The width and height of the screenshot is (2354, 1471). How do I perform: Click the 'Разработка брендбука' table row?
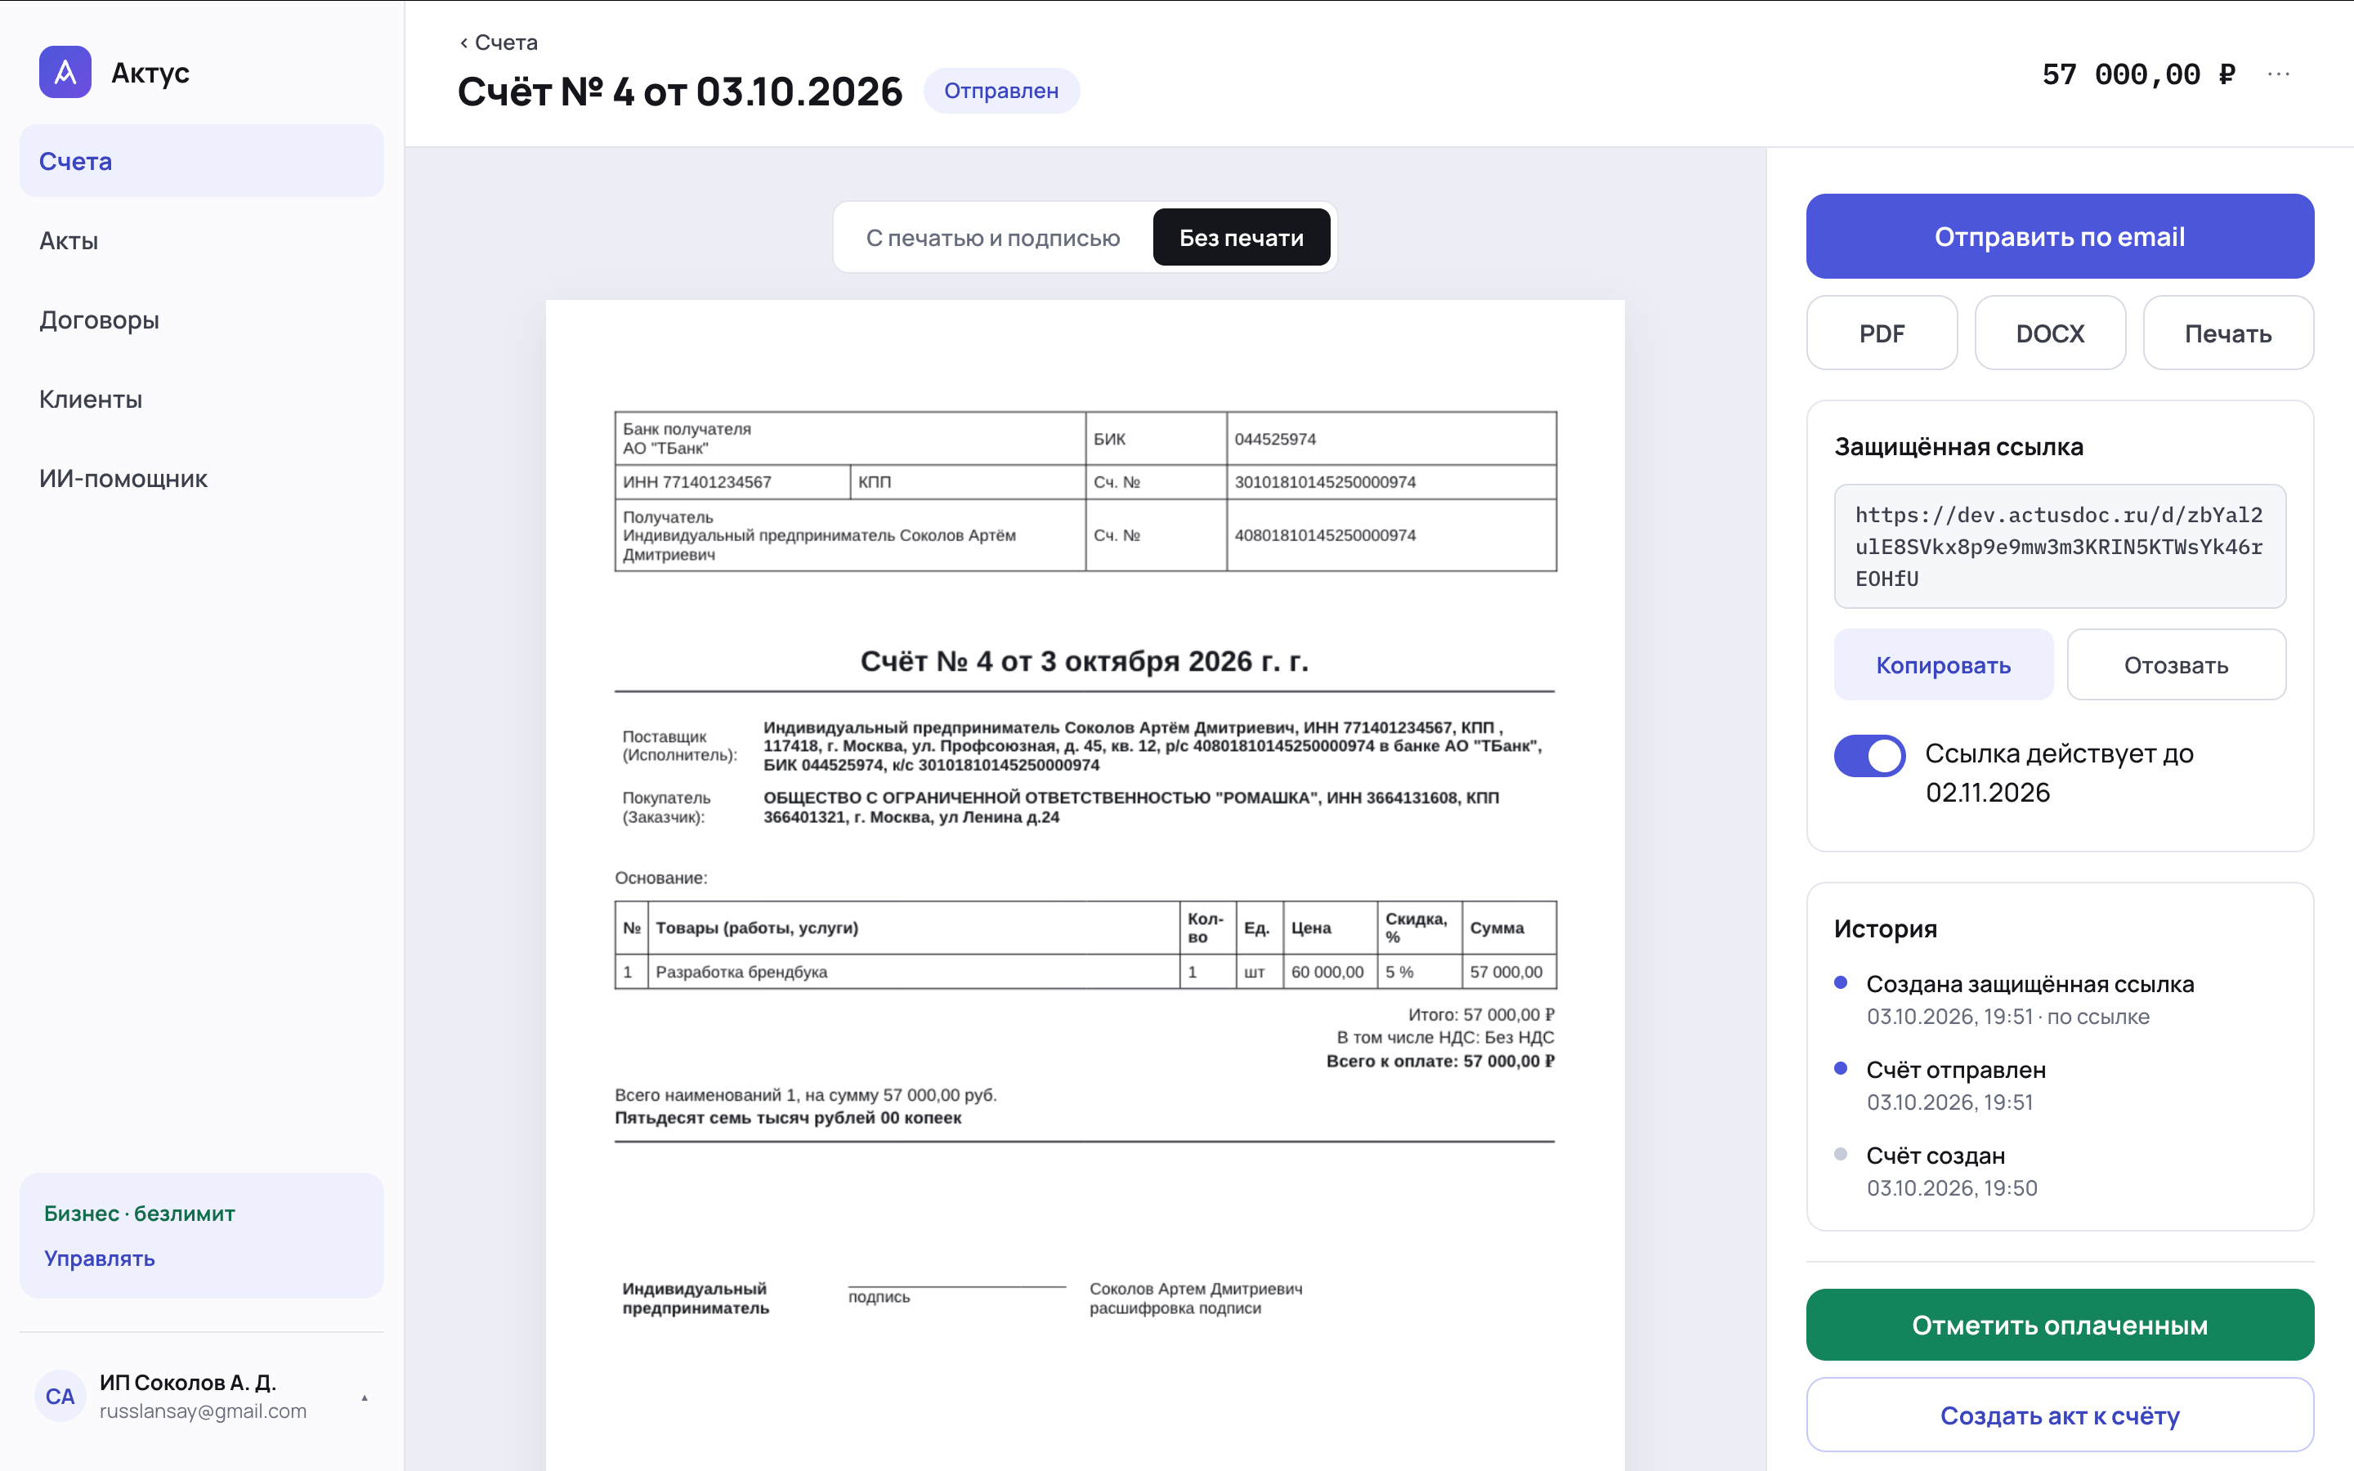1085,972
